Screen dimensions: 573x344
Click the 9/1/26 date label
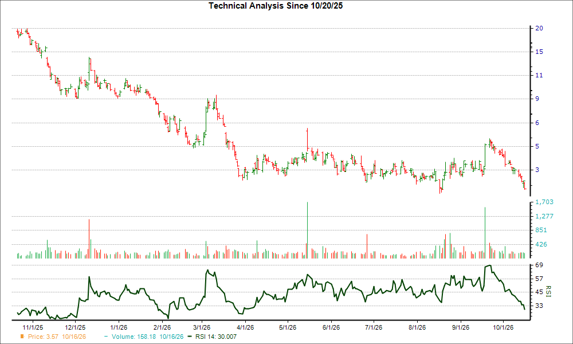[461, 327]
